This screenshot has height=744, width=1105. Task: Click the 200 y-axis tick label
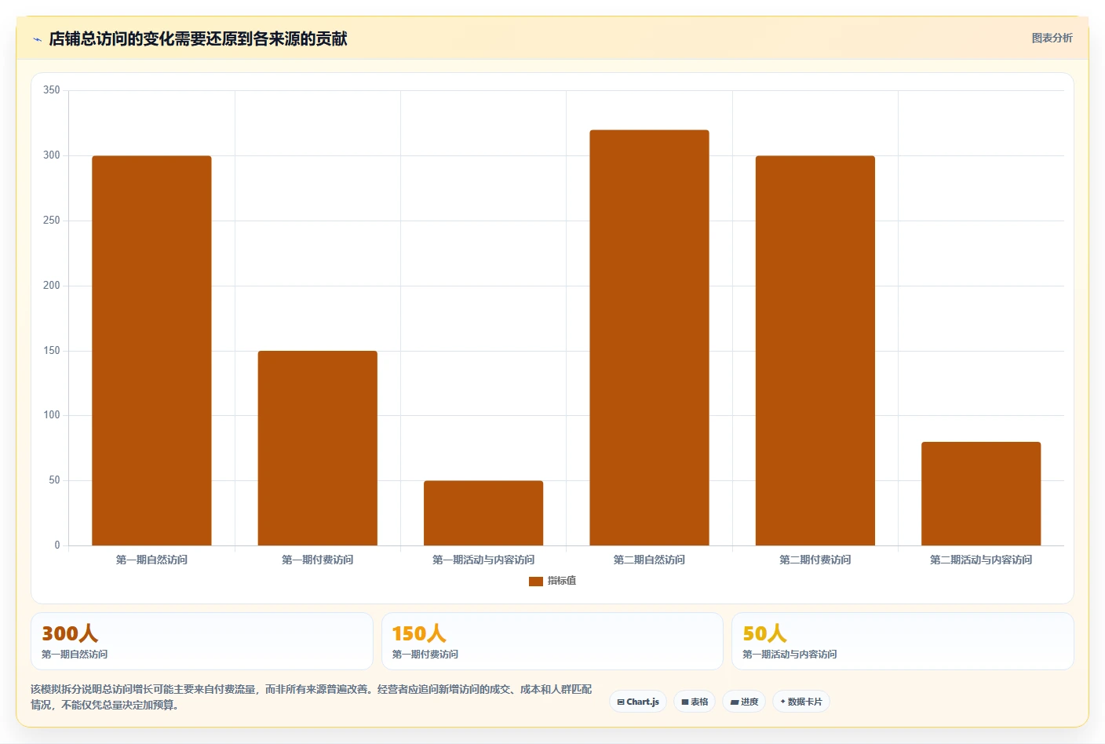52,286
